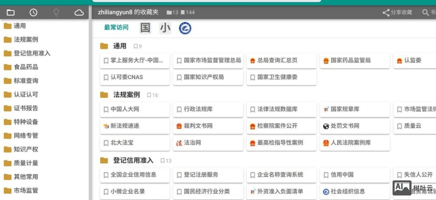Open the folder view icon in sidebar header

(11, 12)
